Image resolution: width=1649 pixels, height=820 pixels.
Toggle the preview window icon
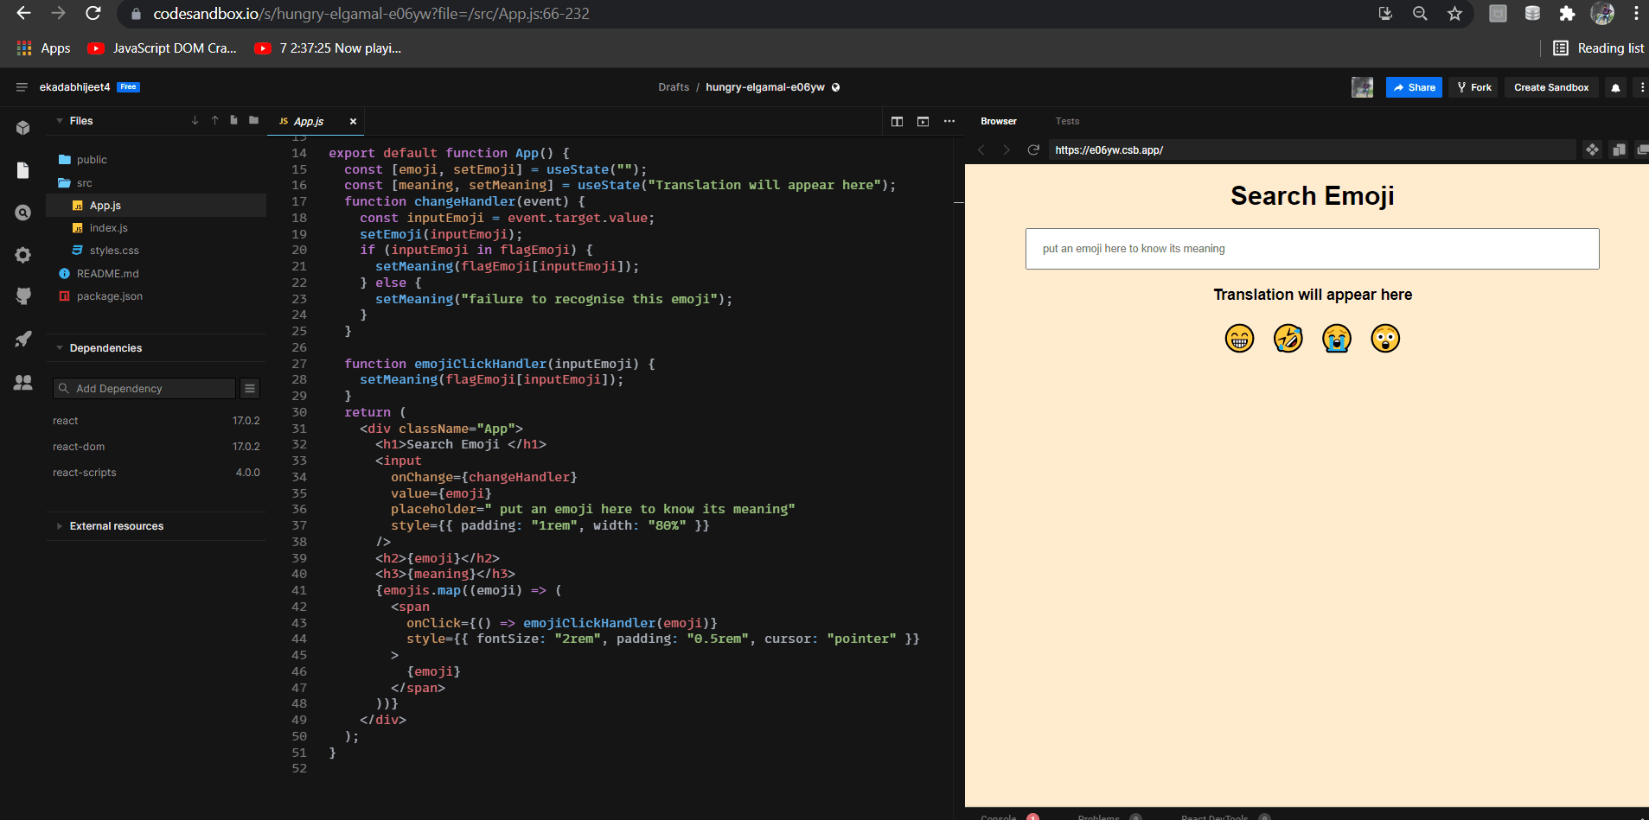point(923,121)
